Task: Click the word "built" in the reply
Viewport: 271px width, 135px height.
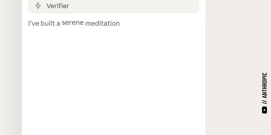Action: [48, 23]
